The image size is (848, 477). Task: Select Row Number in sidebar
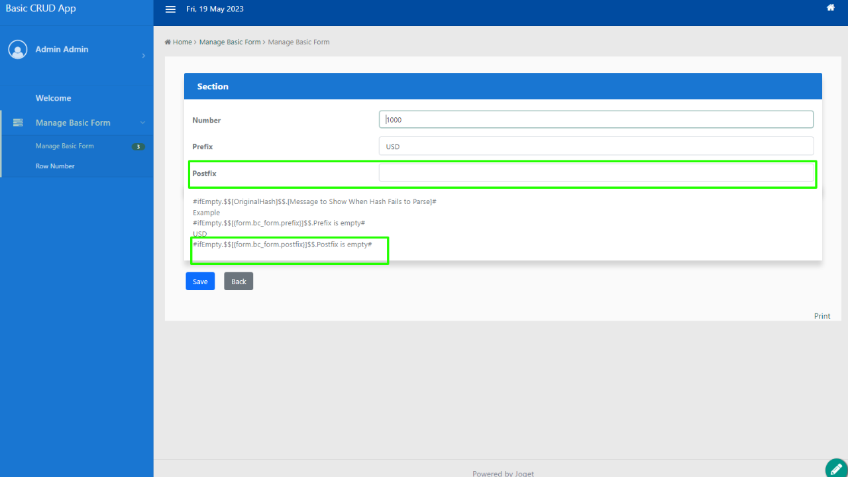point(55,166)
